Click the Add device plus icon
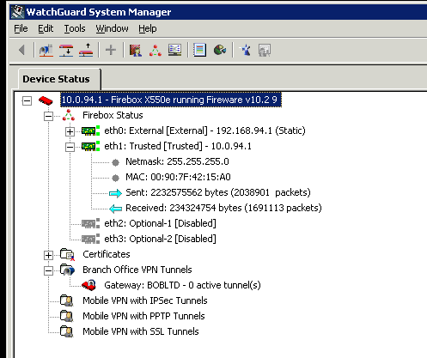This screenshot has height=358, width=427. pos(111,51)
